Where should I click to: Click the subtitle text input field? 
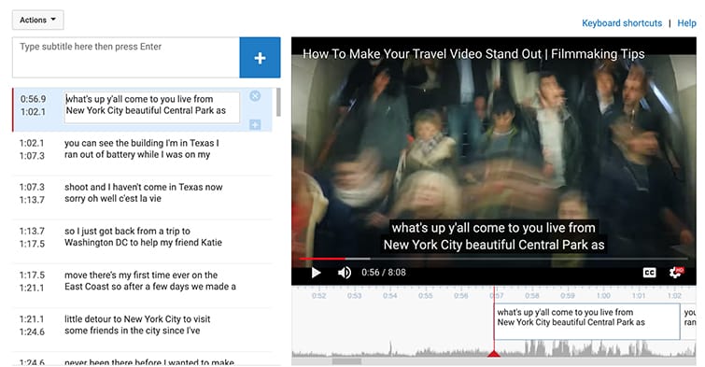pos(126,58)
